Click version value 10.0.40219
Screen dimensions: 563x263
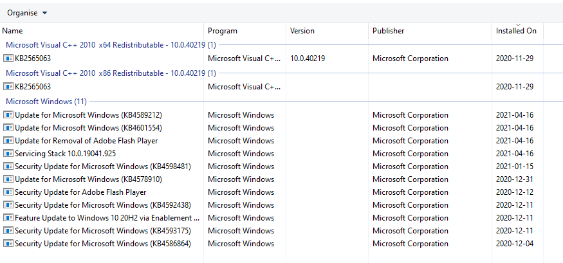(308, 58)
